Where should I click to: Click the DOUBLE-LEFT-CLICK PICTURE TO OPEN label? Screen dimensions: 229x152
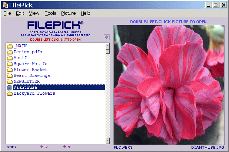168,22
